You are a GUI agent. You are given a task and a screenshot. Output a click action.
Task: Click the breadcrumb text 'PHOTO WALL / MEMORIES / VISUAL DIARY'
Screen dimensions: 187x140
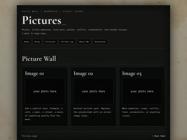pos(53,11)
